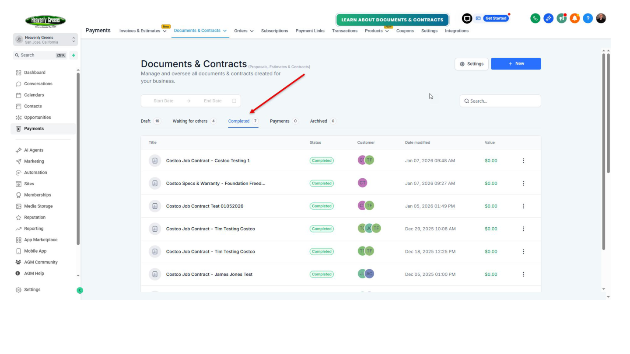This screenshot has width=630, height=354.
Task: Open options menu for Costco Testing 1 contract
Action: pyautogui.click(x=523, y=161)
